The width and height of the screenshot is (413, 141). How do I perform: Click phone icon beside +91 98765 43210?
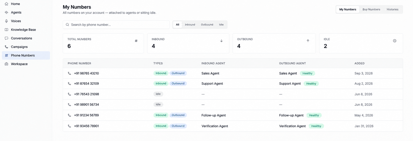[69, 73]
